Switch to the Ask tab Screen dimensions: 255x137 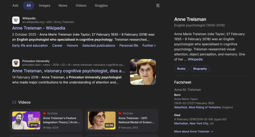tap(15, 6)
